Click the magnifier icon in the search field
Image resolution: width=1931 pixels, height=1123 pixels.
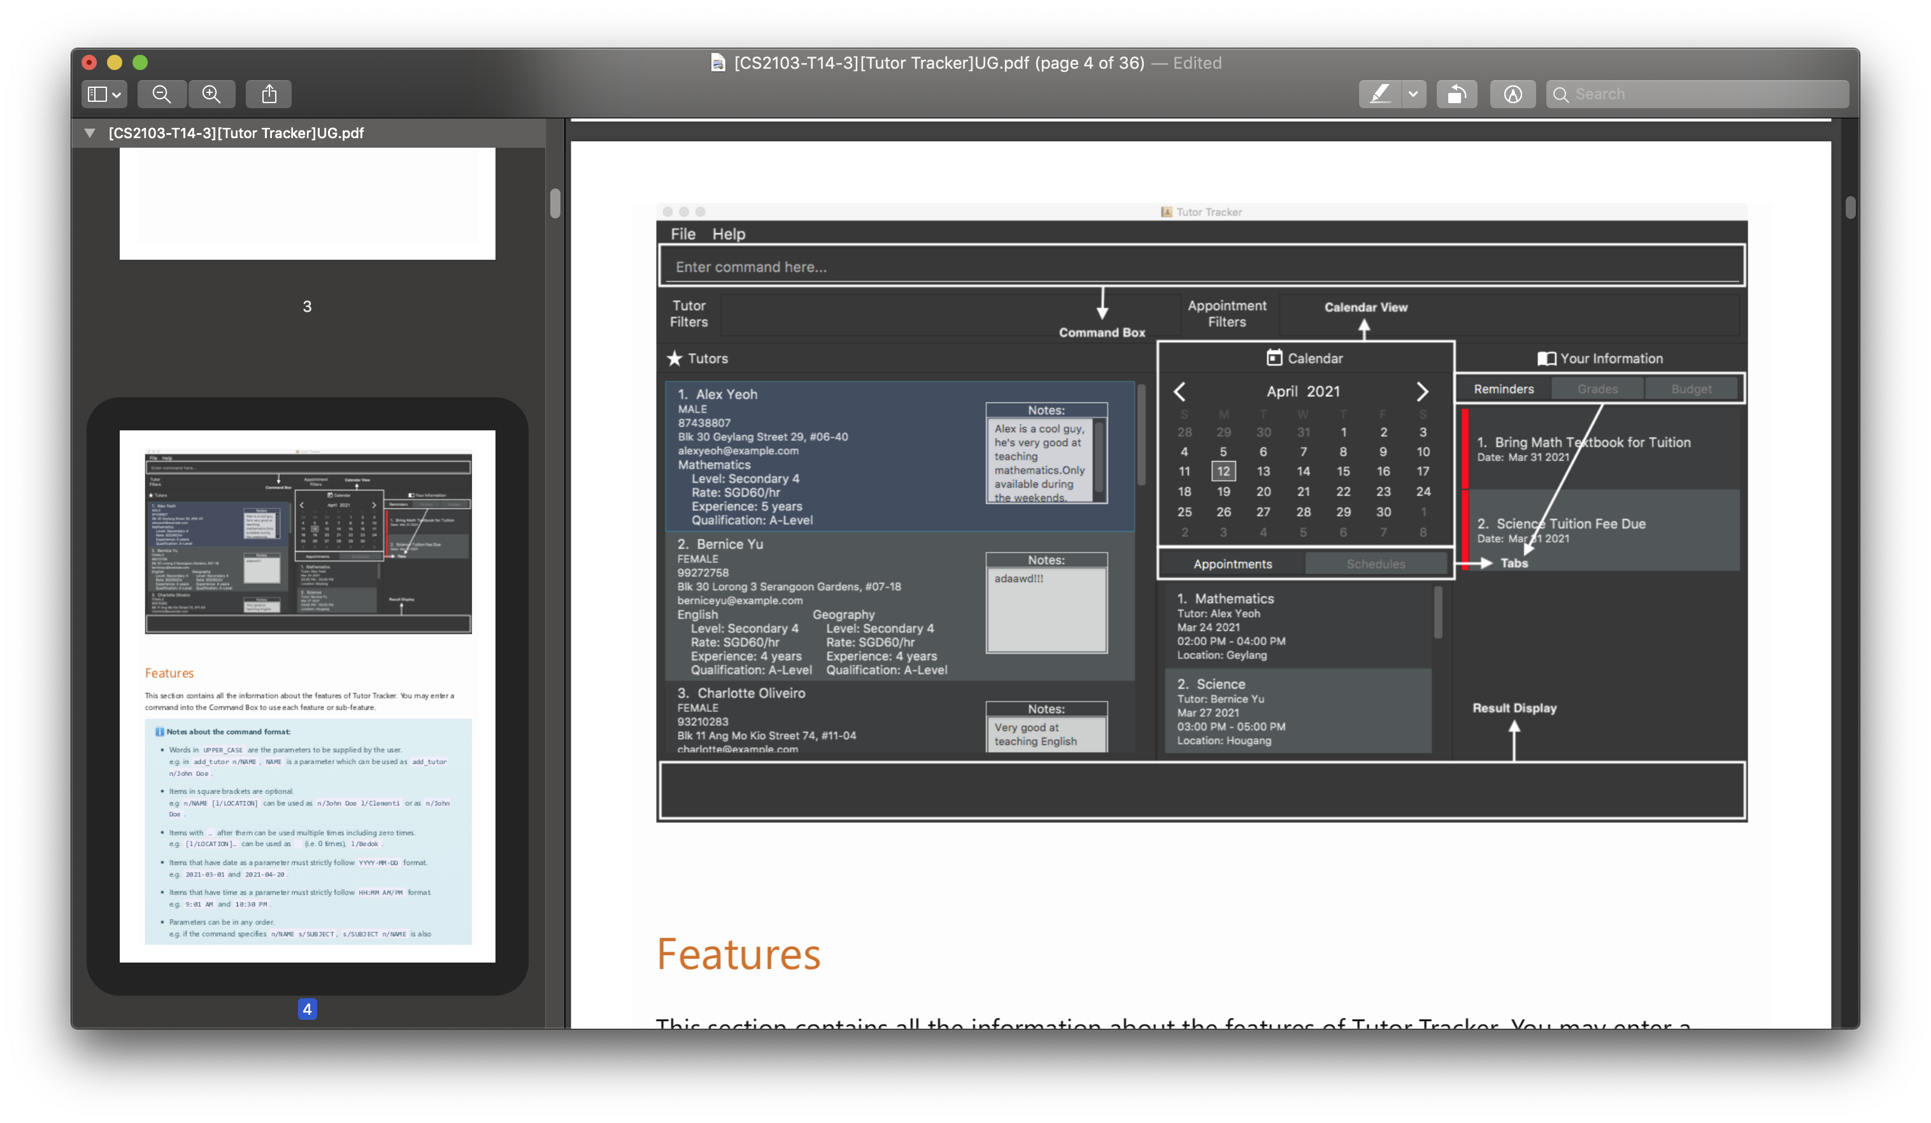(1560, 94)
